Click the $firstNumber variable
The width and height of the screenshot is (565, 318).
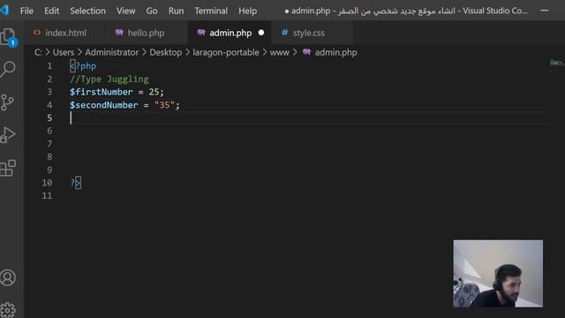pyautogui.click(x=102, y=92)
